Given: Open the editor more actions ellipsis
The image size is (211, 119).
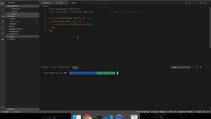Looking at the screenshot, I should [208, 3].
